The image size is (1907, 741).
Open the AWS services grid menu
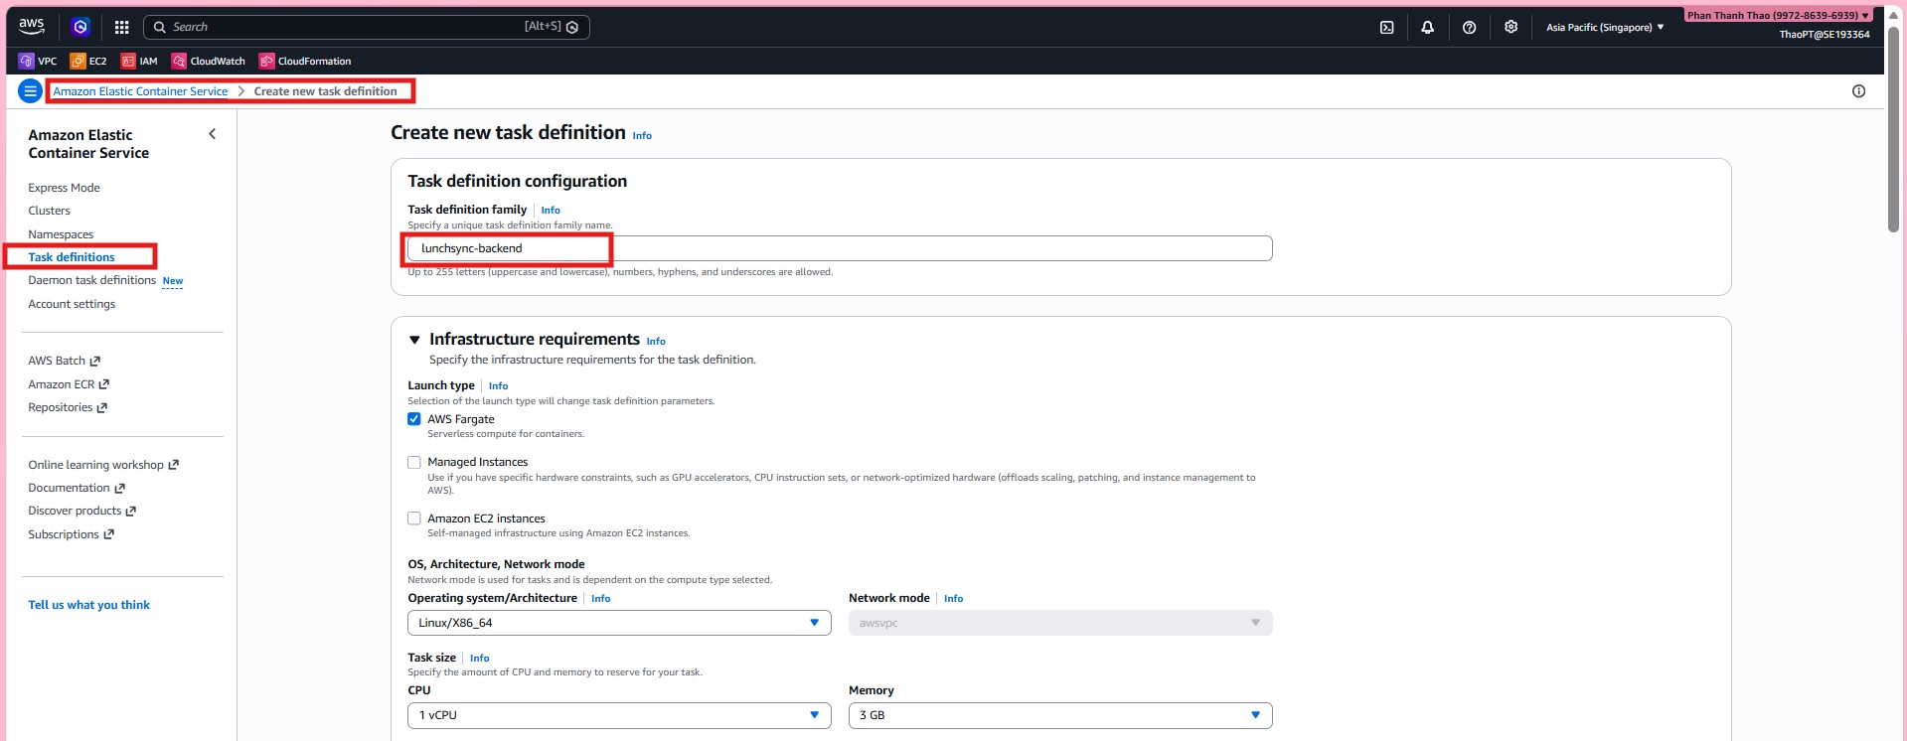pos(121,27)
